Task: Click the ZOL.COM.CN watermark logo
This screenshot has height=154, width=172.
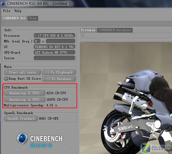Action: 156,148
